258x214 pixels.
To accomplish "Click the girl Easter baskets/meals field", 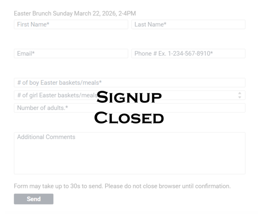I will [53, 95].
